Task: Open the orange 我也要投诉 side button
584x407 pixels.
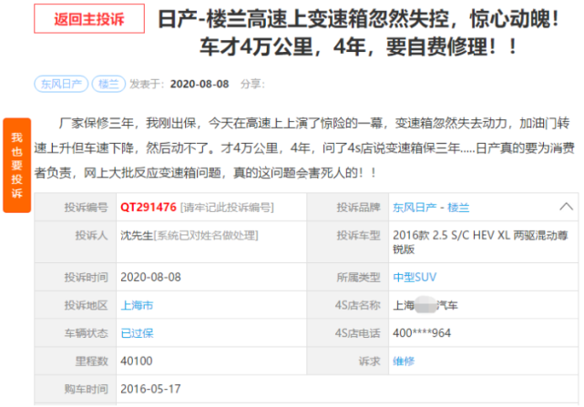Action: point(16,165)
